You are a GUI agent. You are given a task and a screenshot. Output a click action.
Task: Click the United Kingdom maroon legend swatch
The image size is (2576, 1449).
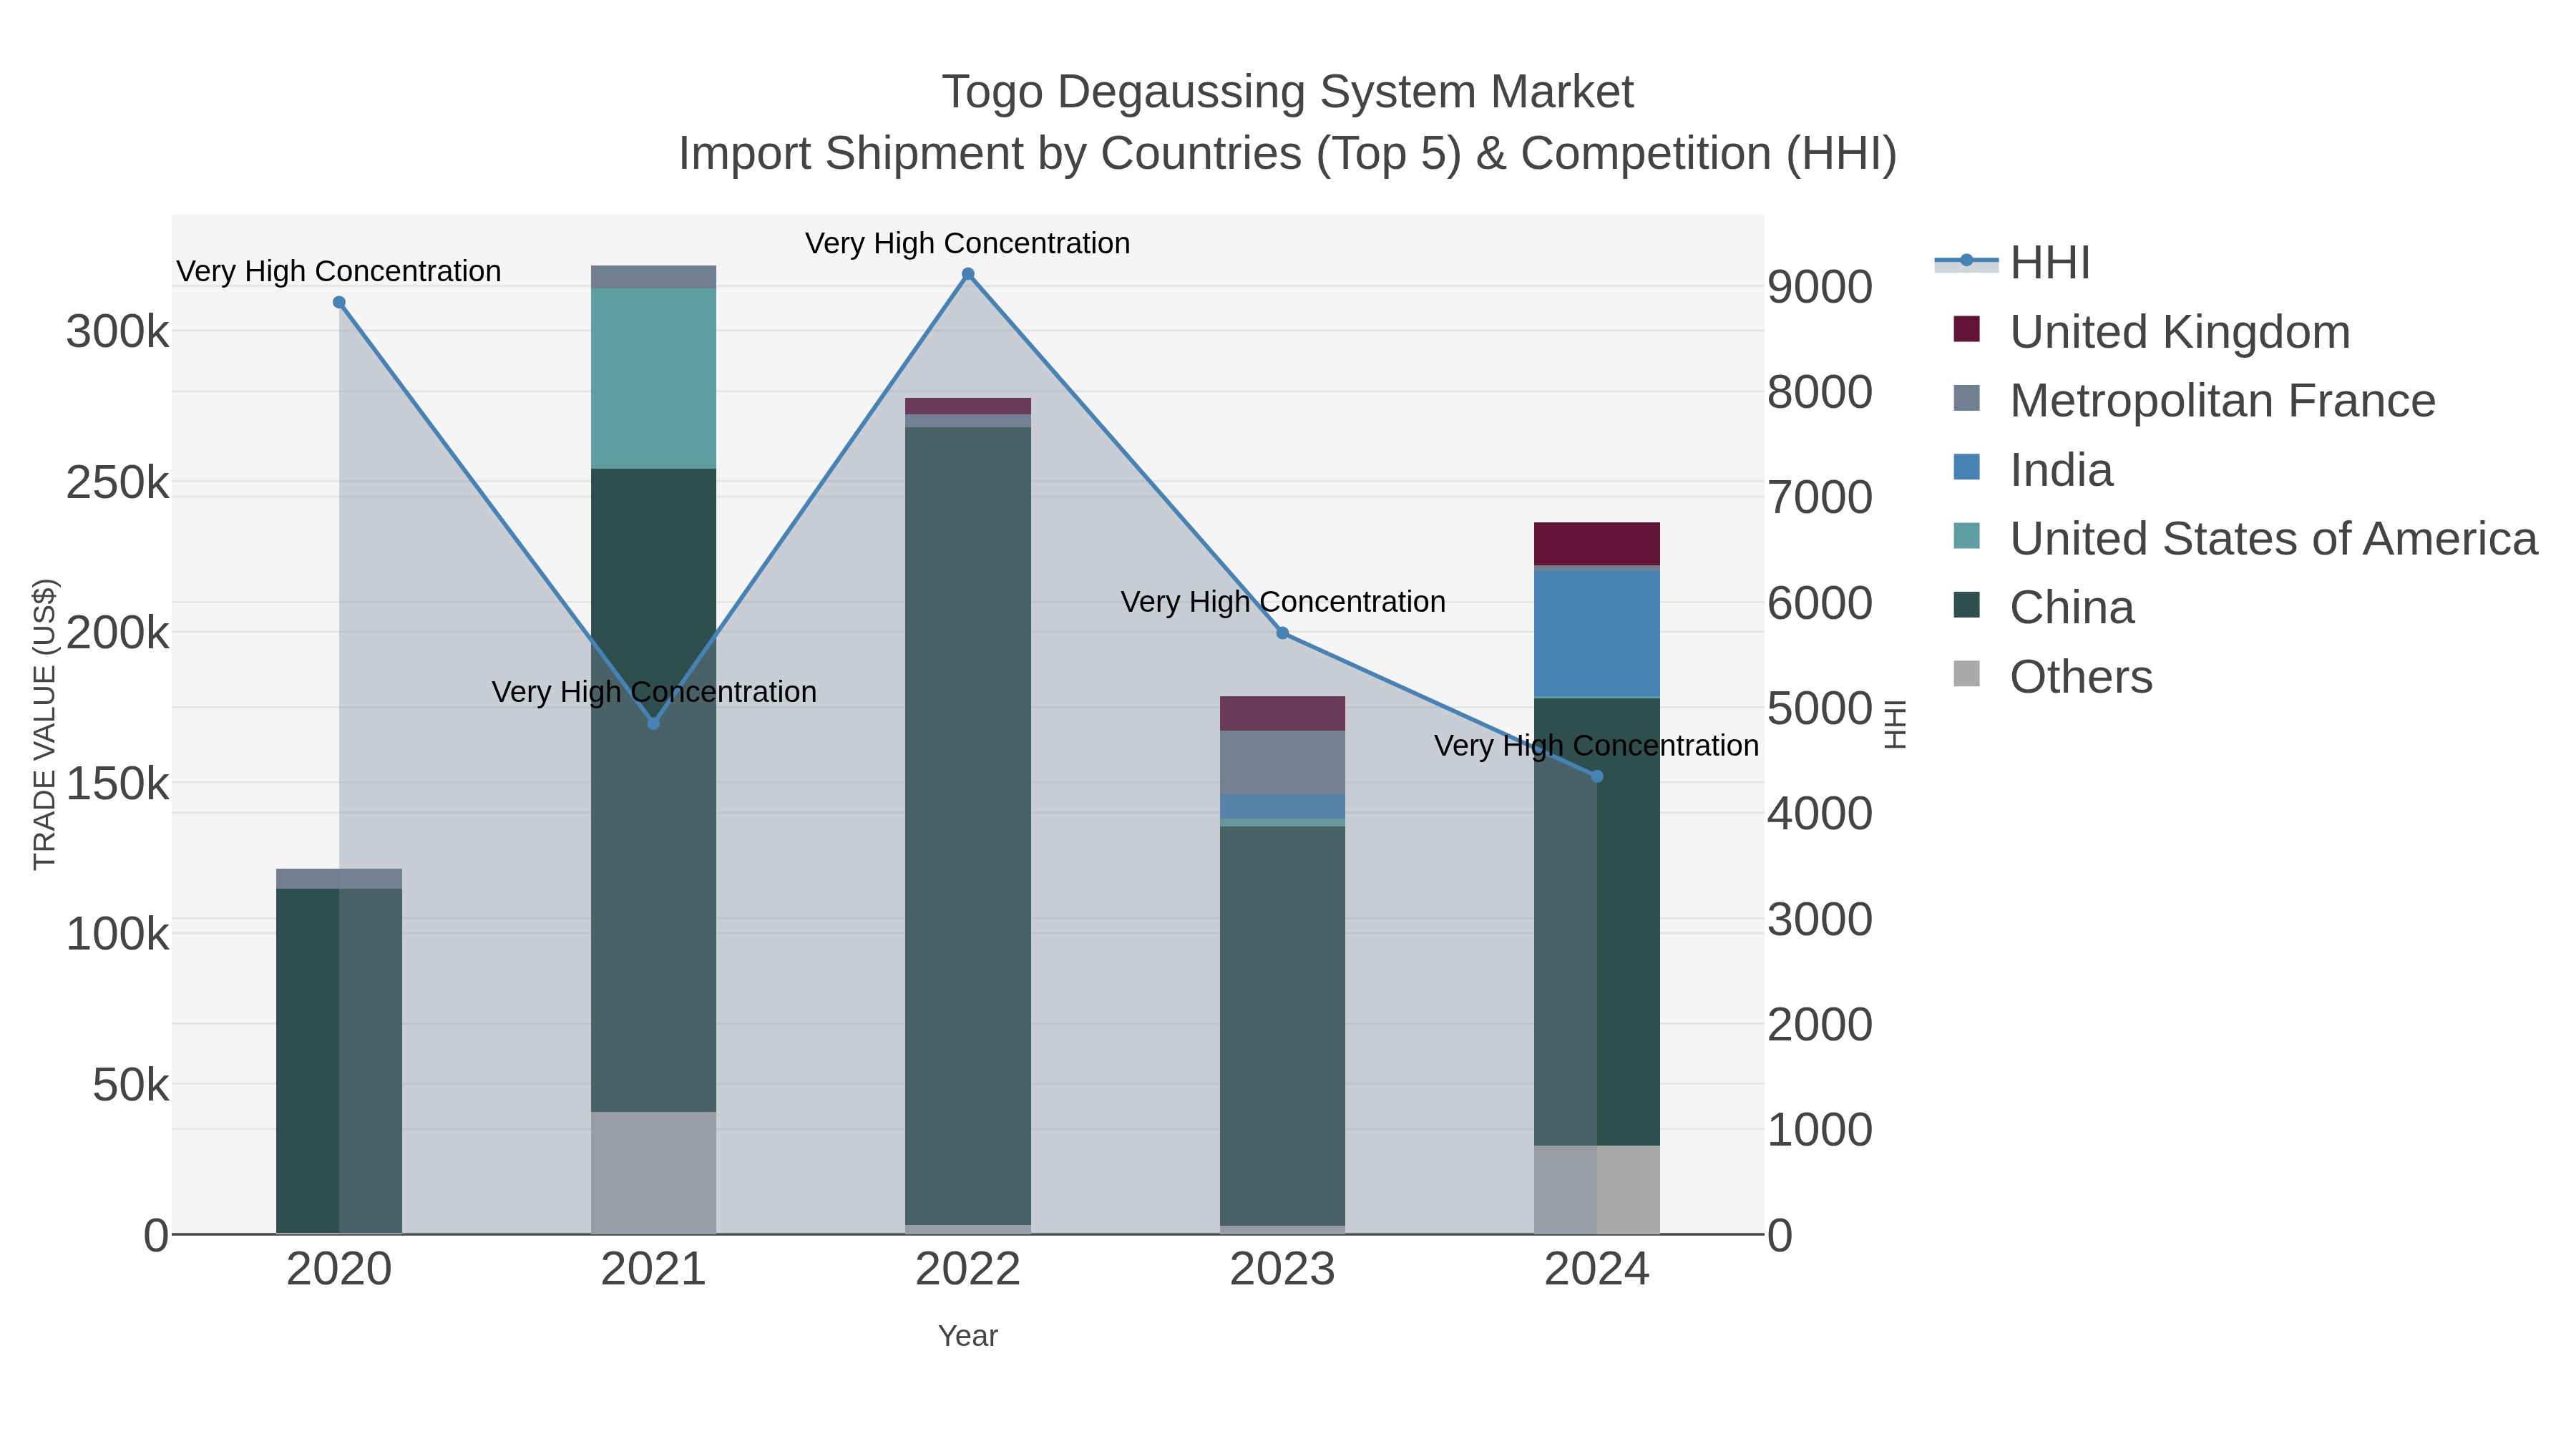pos(1966,329)
